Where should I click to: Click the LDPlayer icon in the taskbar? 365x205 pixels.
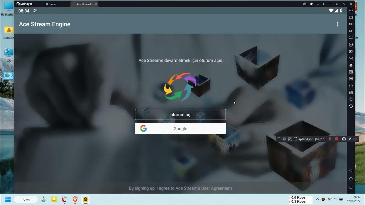tap(85, 199)
